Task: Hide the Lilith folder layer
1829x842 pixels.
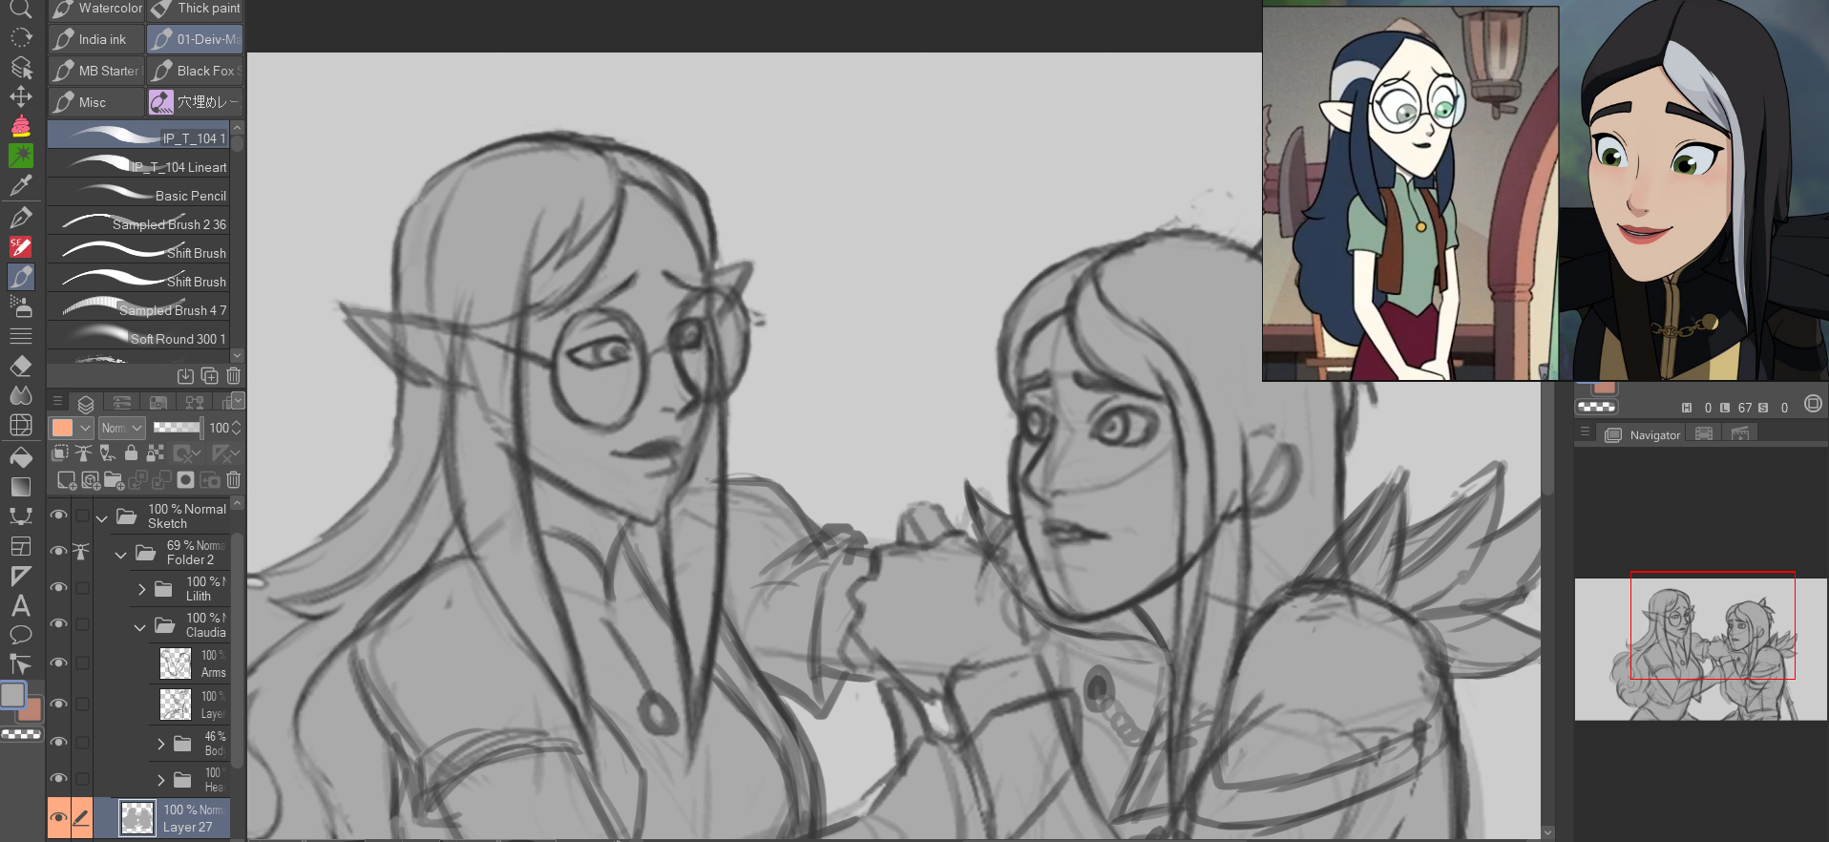Action: coord(58,588)
